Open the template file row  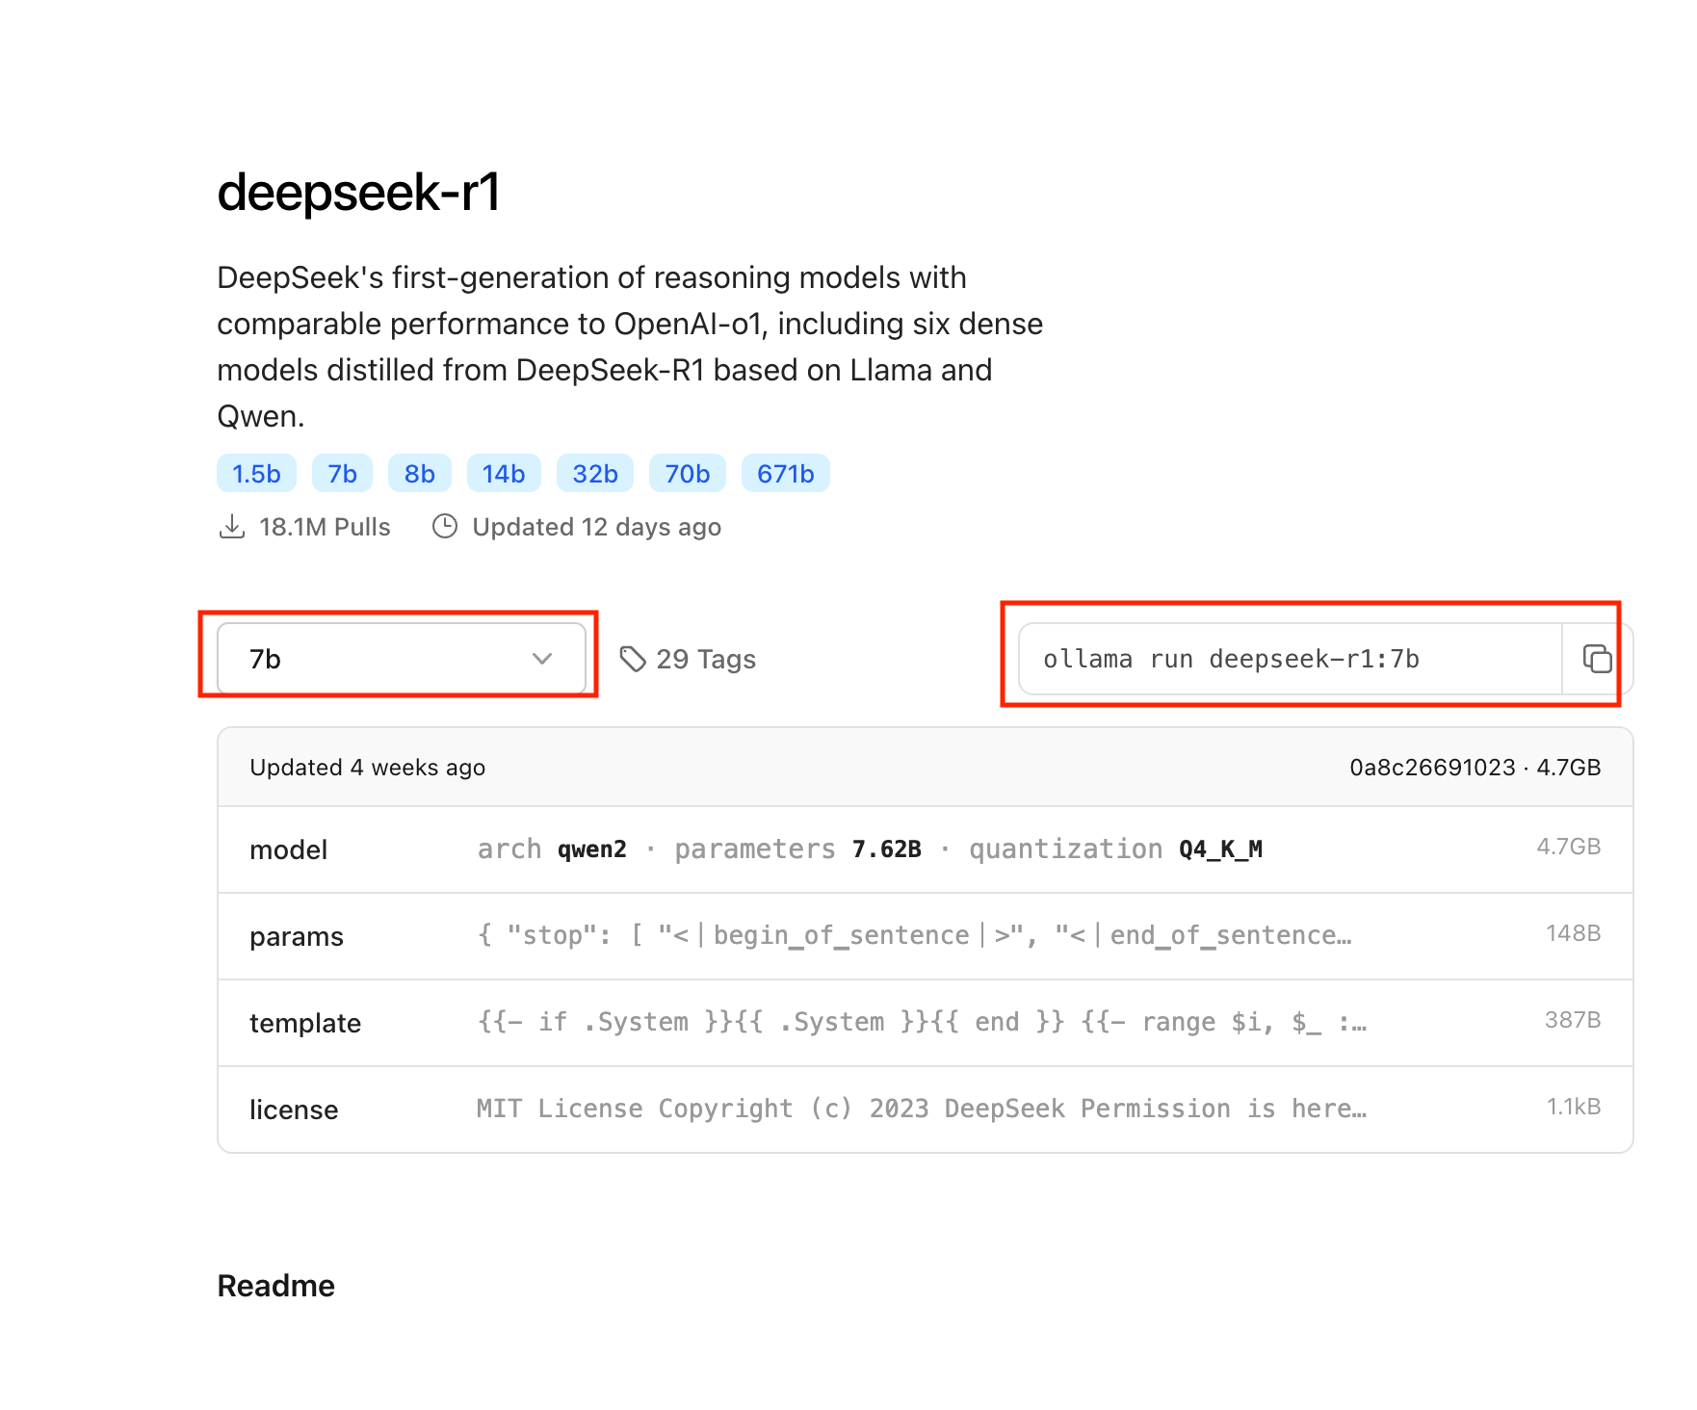(925, 1023)
